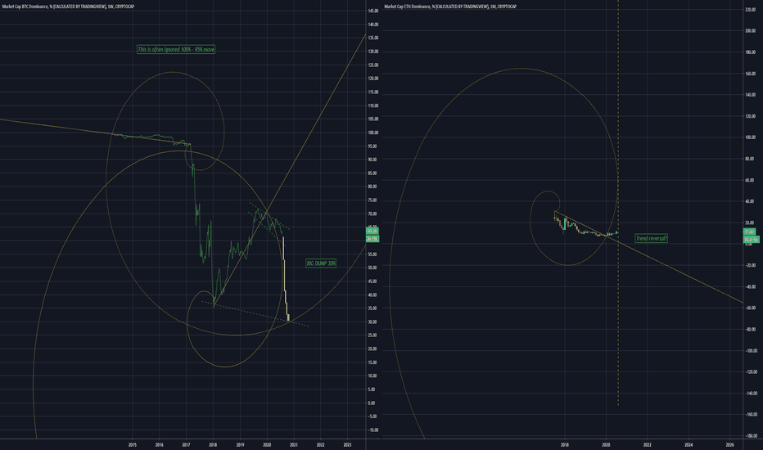Click 2016 on BTC chart time axis
The height and width of the screenshot is (450, 763).
[x=159, y=444]
